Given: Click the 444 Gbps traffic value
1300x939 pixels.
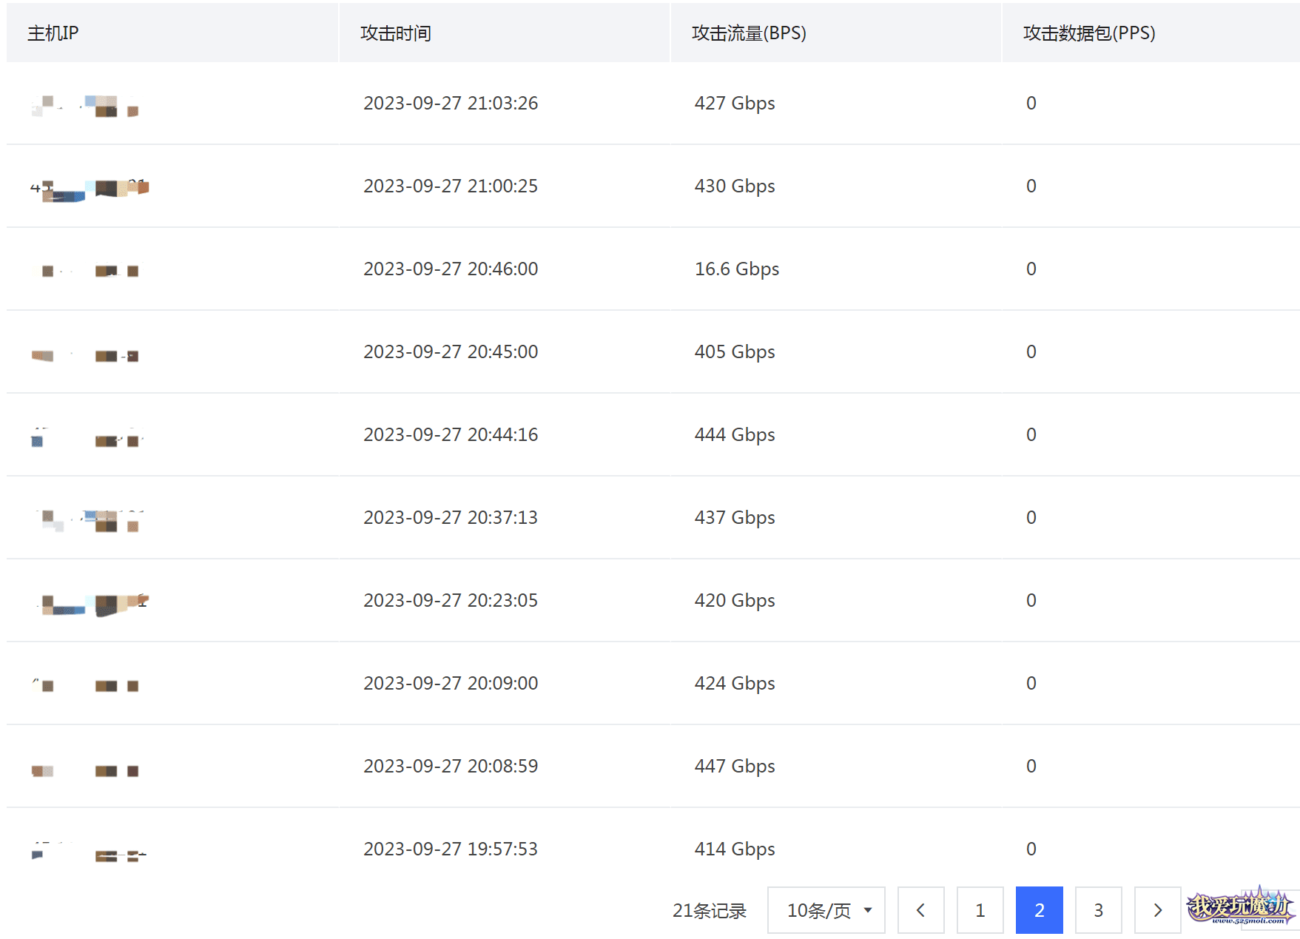Looking at the screenshot, I should pyautogui.click(x=735, y=435).
